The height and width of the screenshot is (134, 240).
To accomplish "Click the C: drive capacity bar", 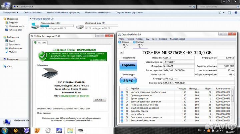I will (x=57, y=26).
